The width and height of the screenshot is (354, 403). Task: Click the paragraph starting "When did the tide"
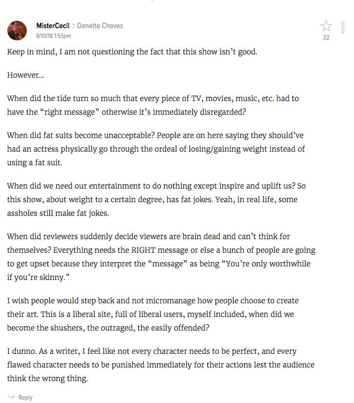click(153, 105)
